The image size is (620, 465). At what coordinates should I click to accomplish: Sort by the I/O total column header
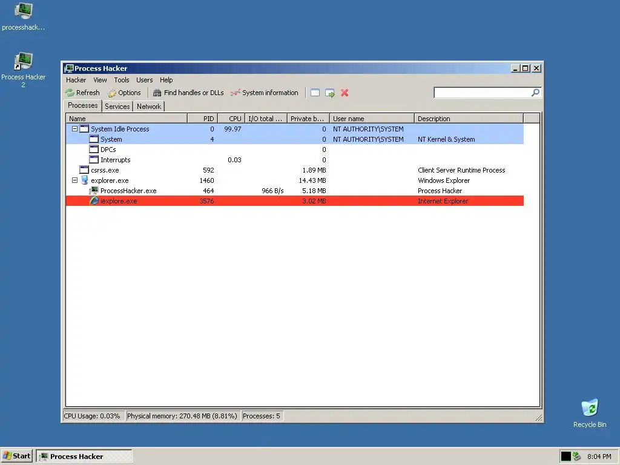266,119
